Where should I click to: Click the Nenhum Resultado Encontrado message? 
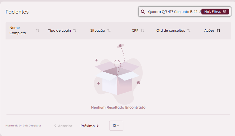tap(118, 107)
